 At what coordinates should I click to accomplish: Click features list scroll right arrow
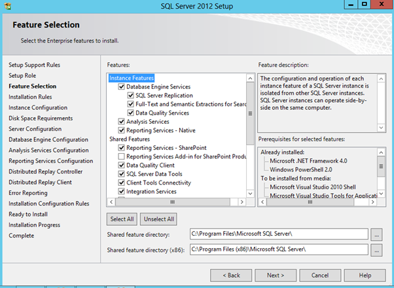pyautogui.click(x=242, y=202)
